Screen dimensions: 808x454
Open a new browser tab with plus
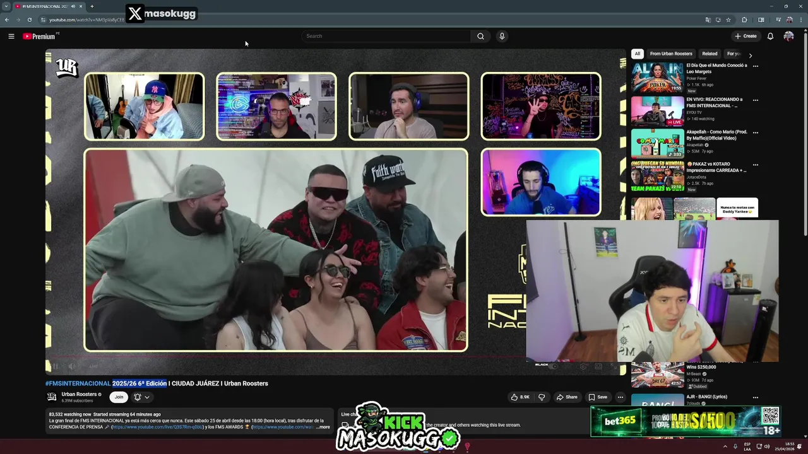coord(92,6)
